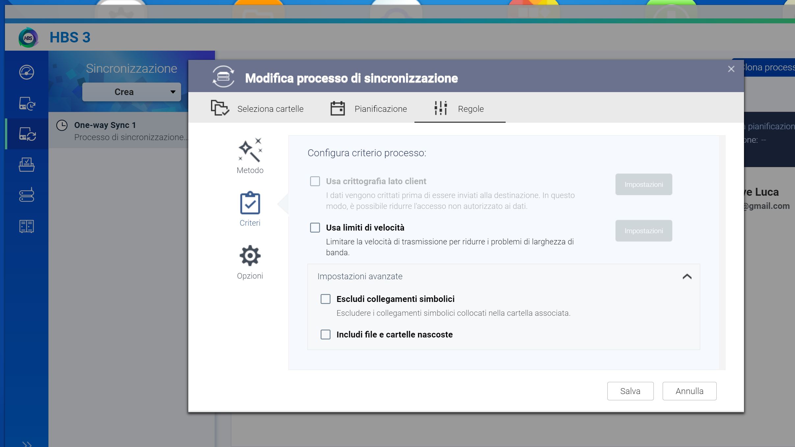Collapse the Impostazioni avanzate section
This screenshot has height=447, width=795.
pyautogui.click(x=687, y=277)
